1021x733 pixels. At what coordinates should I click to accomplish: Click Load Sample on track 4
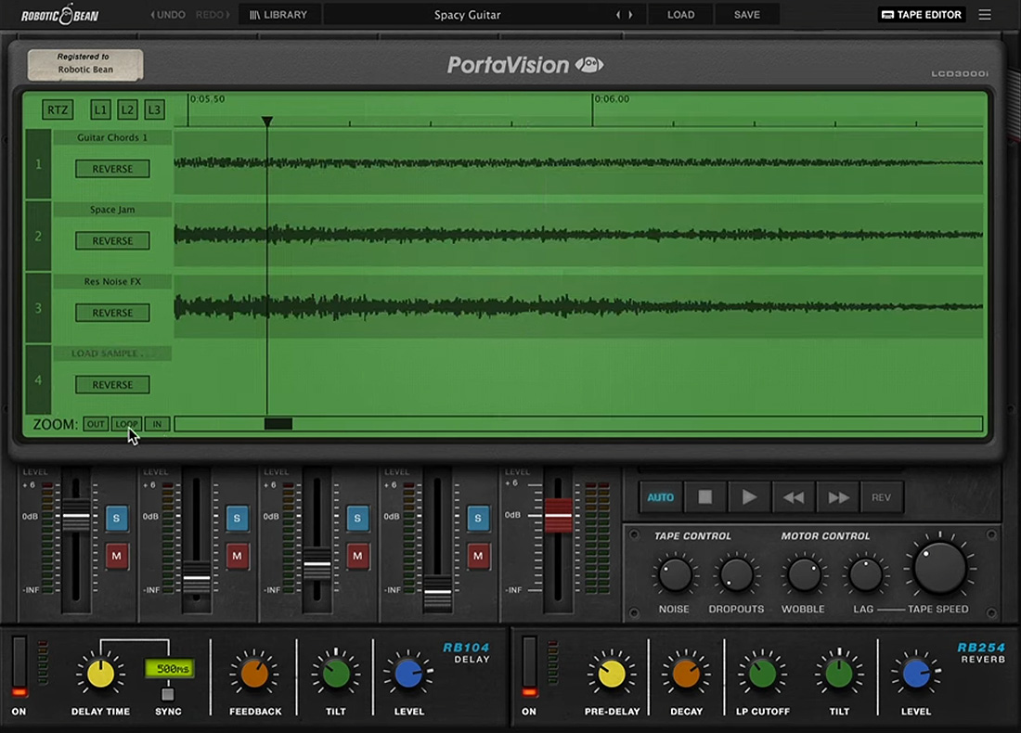click(112, 354)
